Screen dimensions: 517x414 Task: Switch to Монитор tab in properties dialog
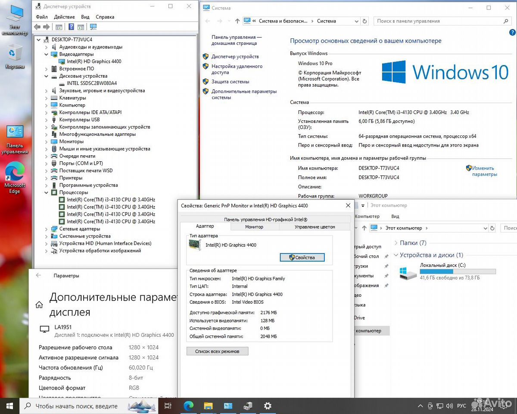(254, 226)
